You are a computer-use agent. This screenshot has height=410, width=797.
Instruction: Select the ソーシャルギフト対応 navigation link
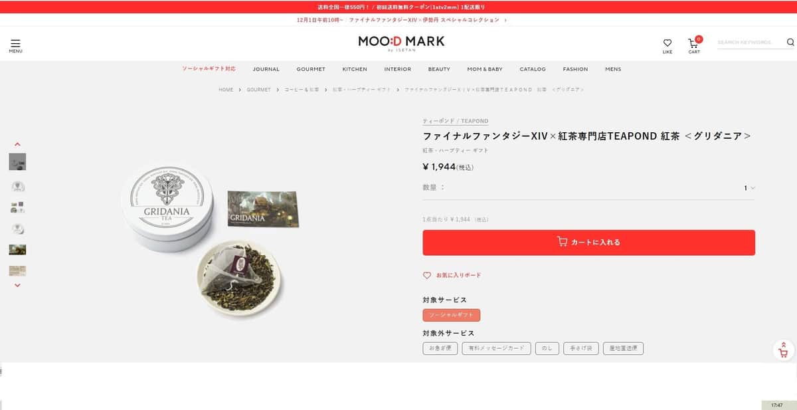point(209,68)
